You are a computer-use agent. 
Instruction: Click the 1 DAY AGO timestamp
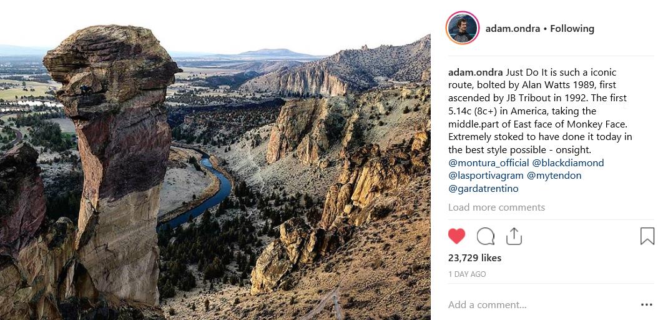click(467, 274)
